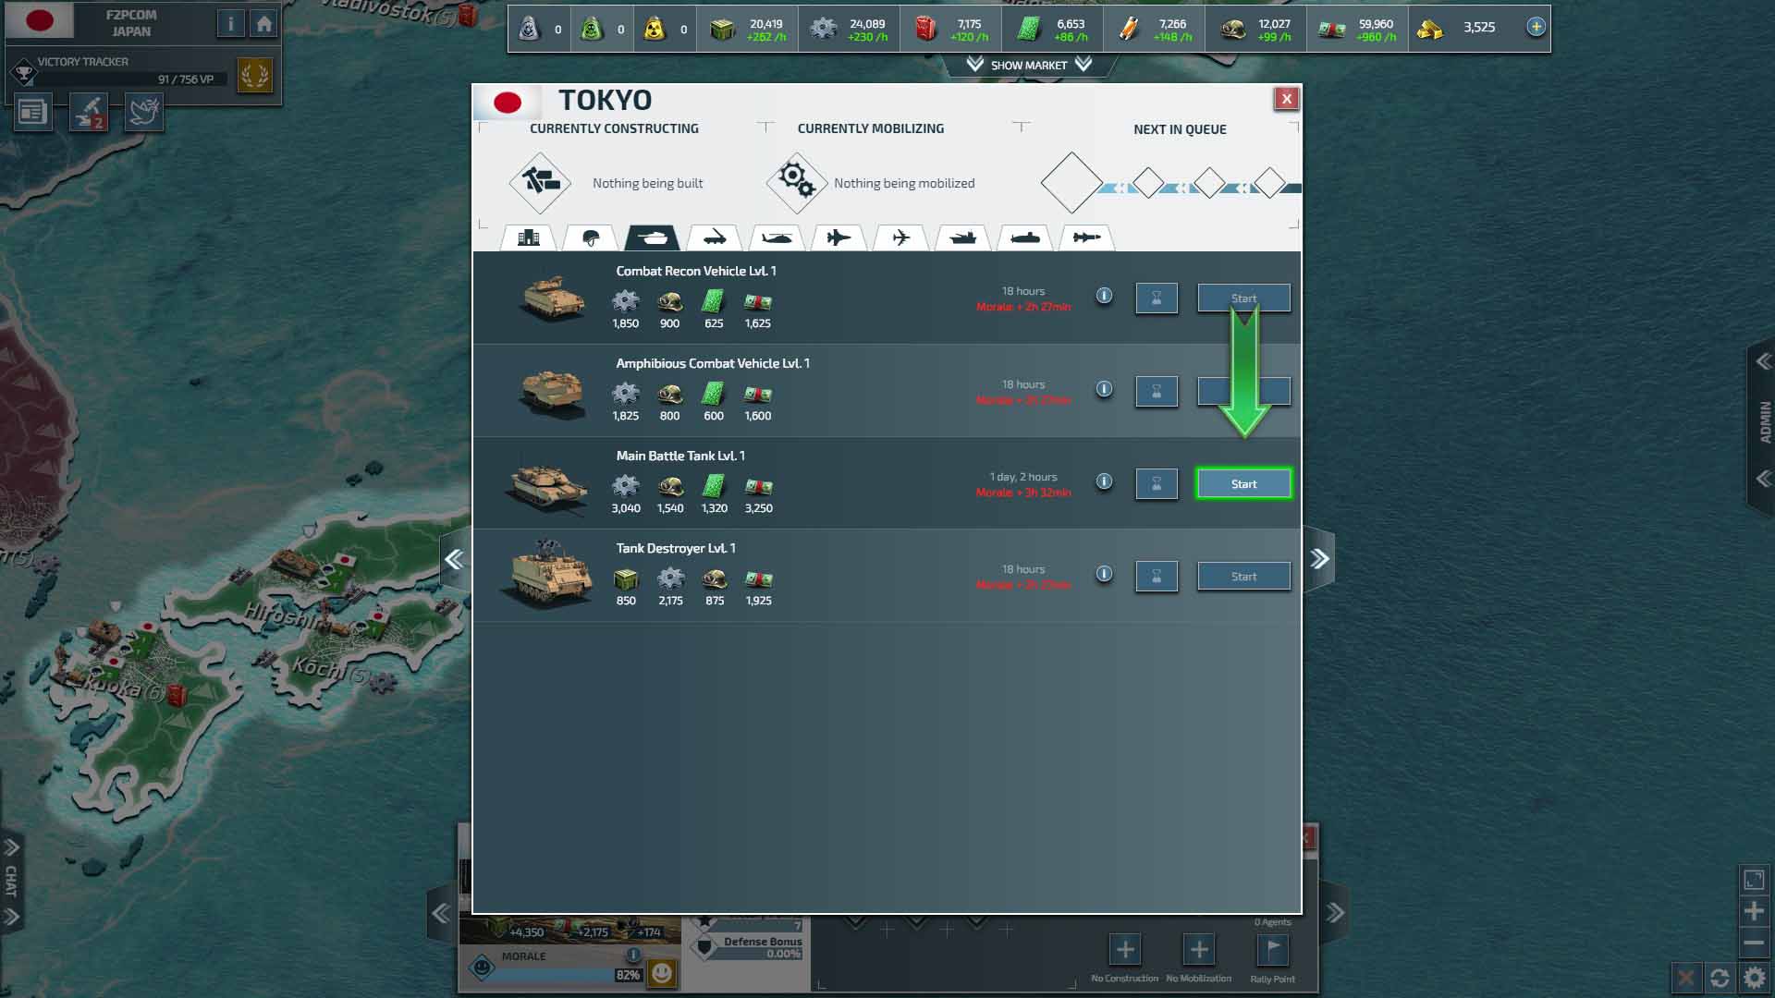1775x998 pixels.
Task: Click the home base icon
Action: pyautogui.click(x=264, y=24)
